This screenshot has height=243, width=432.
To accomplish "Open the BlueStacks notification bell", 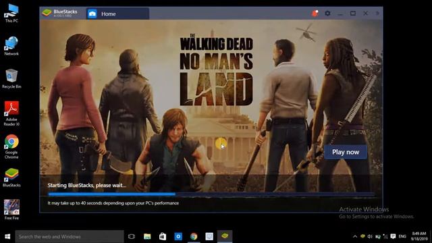I will click(315, 13).
